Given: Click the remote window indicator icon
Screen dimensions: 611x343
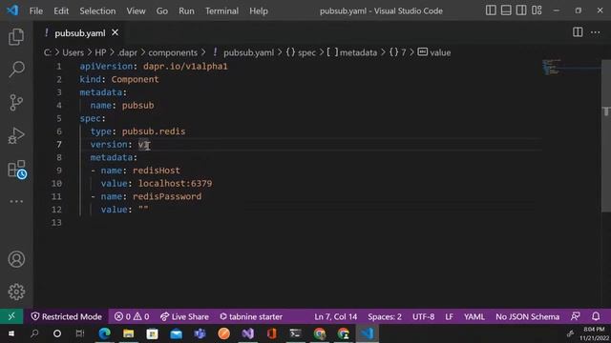Looking at the screenshot, I should click(x=11, y=316).
